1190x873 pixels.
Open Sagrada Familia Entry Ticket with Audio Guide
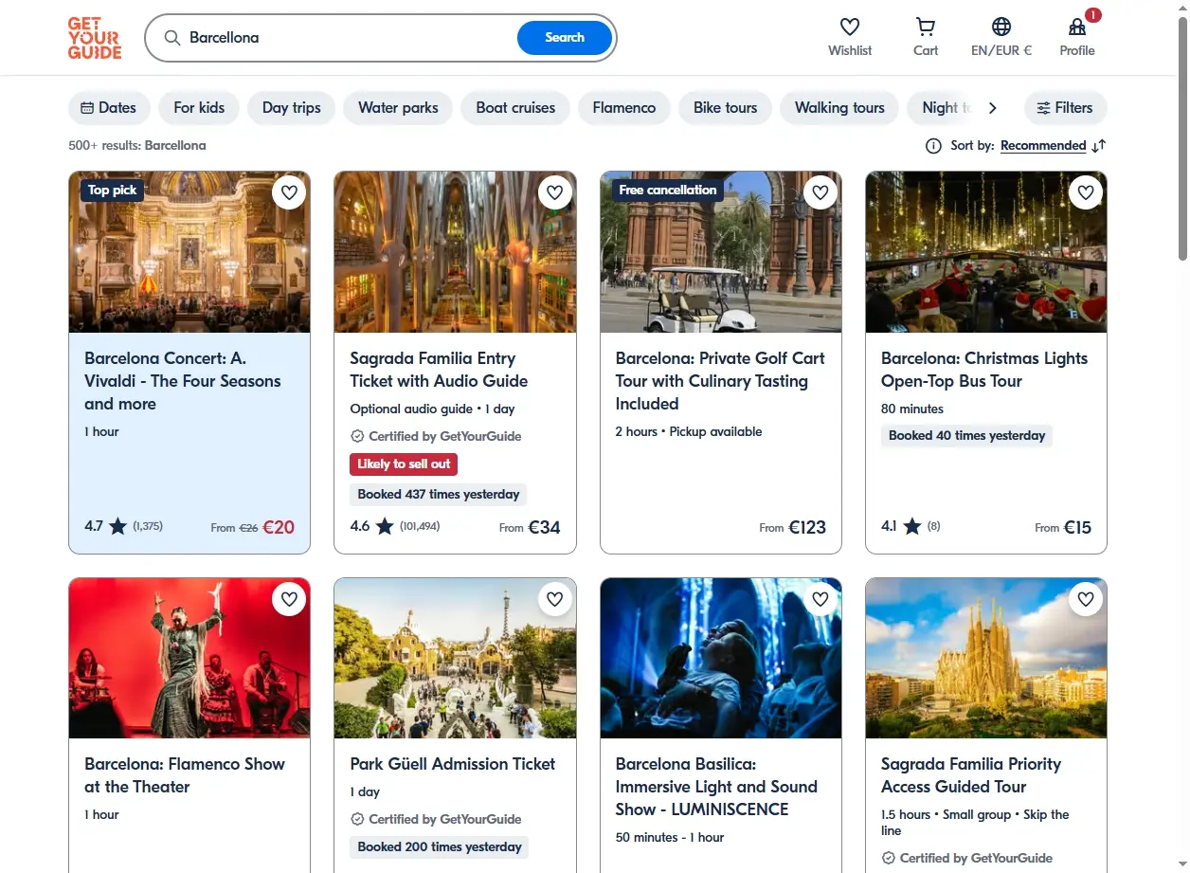pos(439,370)
